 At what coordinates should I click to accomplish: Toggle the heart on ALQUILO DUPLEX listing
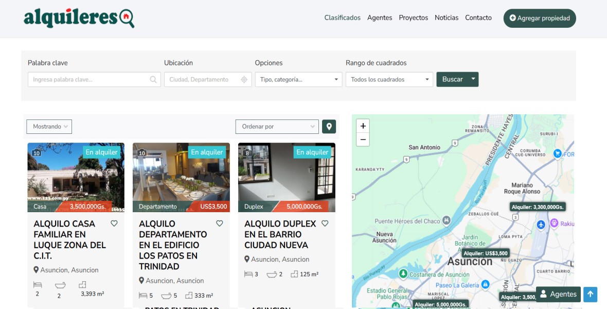[x=325, y=223]
